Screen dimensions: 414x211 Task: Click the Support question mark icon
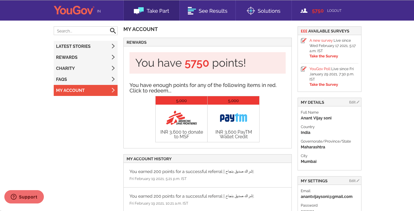(x=14, y=197)
